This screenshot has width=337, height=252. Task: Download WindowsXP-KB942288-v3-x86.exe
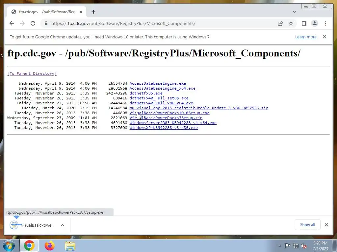(x=164, y=128)
